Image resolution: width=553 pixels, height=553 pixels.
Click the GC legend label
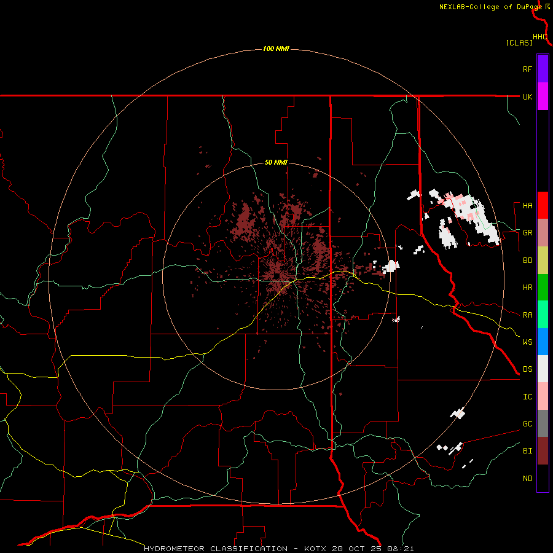pyautogui.click(x=528, y=424)
